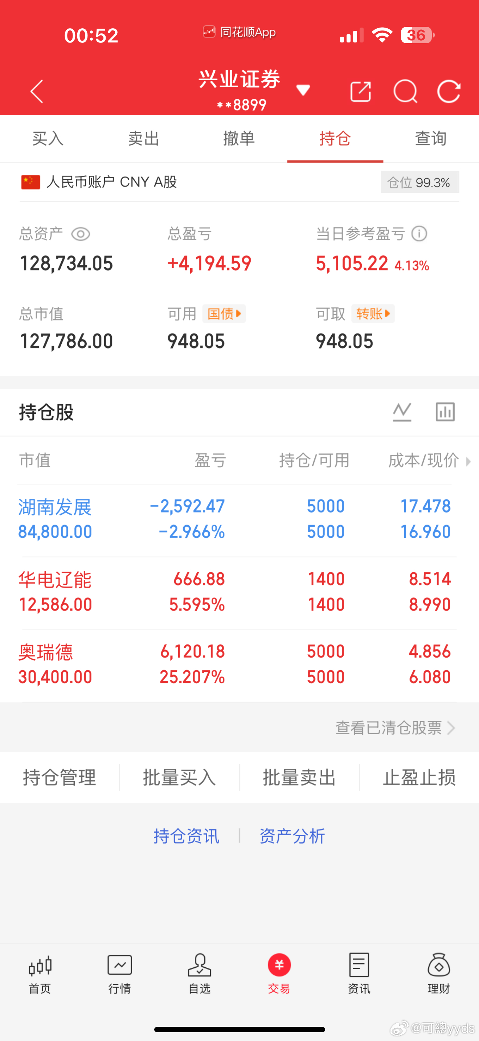Tap the 总资产 value 128,734.05

coord(67,264)
